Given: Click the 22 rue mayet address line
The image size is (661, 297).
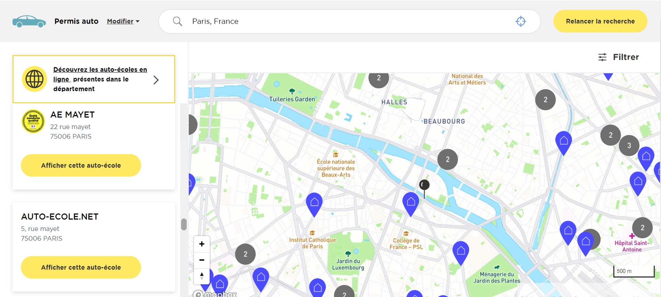Looking at the screenshot, I should (70, 127).
